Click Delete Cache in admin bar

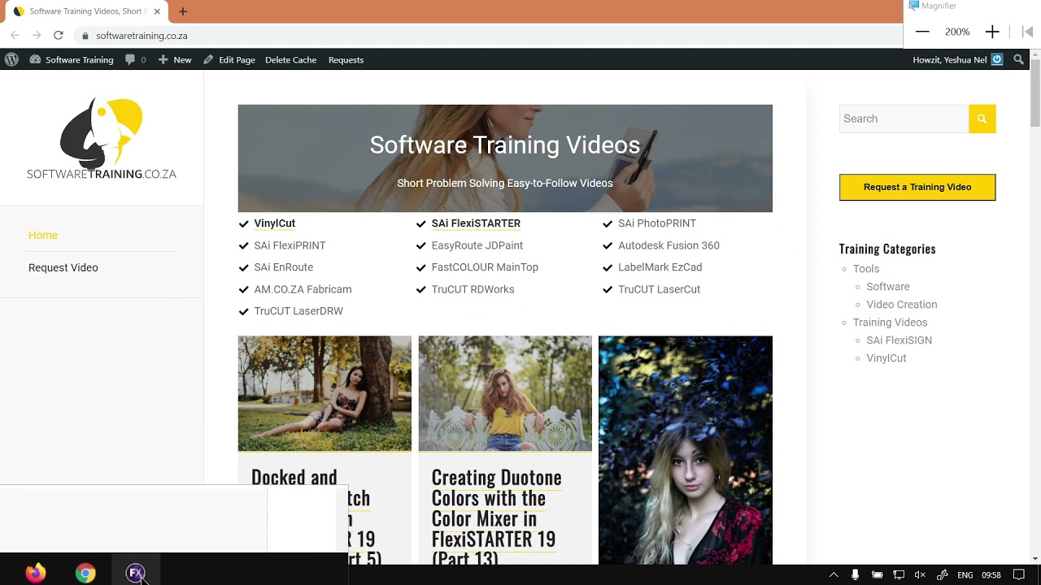click(290, 59)
